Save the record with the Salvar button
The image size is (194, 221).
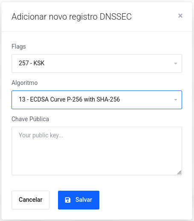(78, 200)
